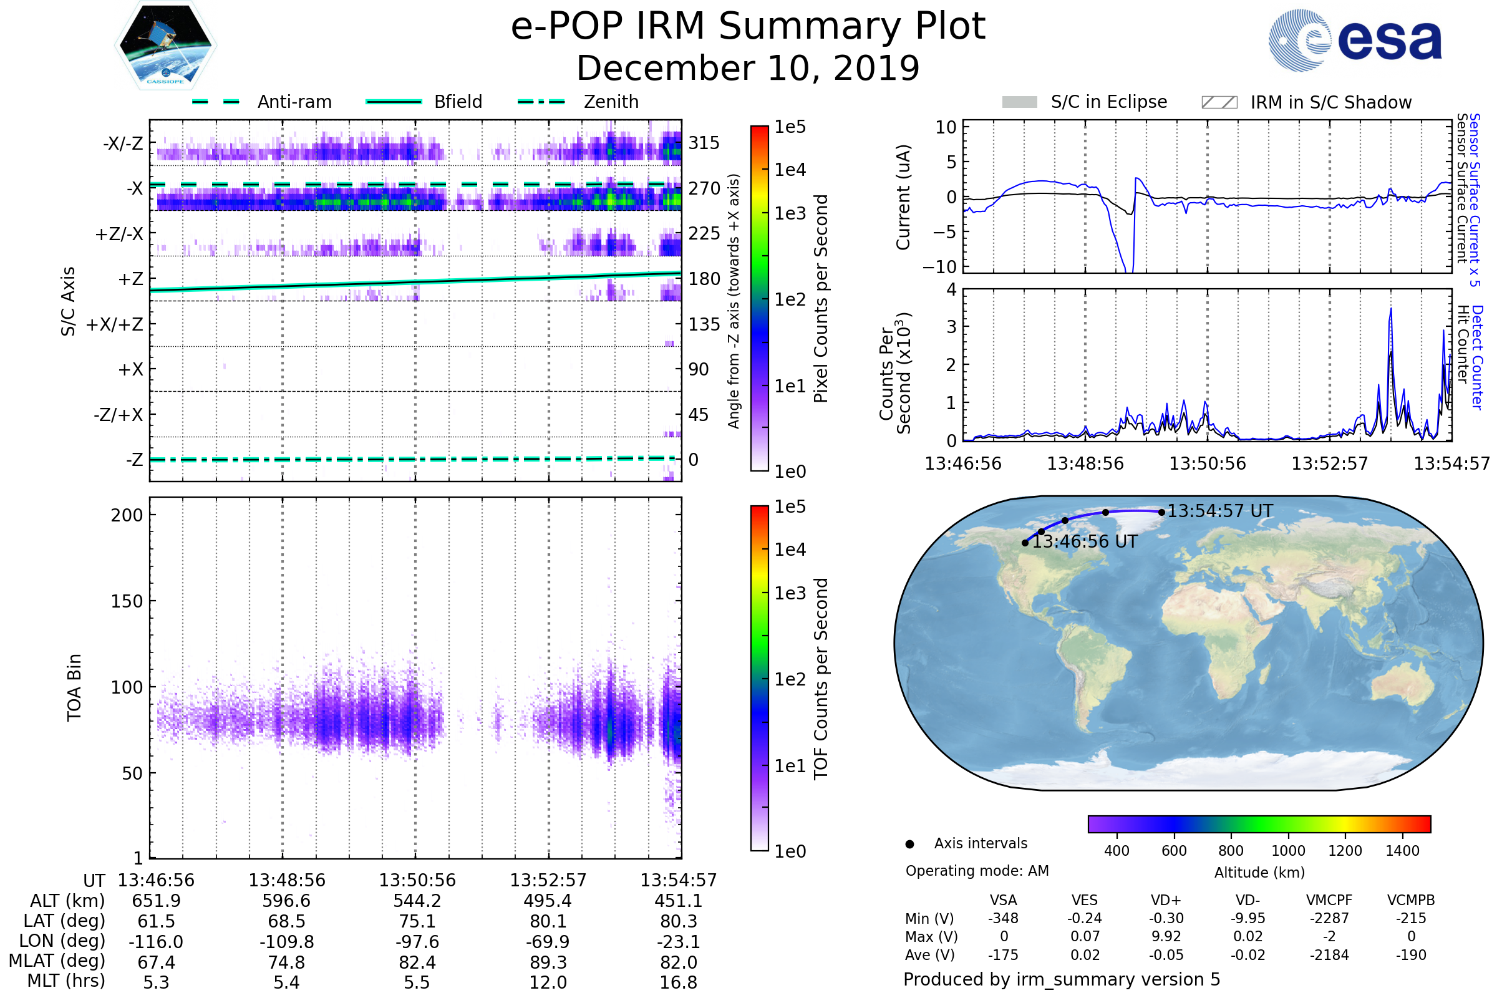Click the Pixel Counts per Second colorbar
Image resolution: width=1497 pixels, height=998 pixels.
(759, 299)
